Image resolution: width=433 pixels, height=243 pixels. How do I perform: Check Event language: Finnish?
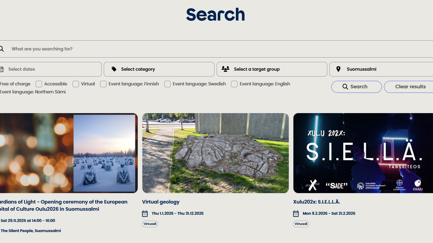click(103, 84)
